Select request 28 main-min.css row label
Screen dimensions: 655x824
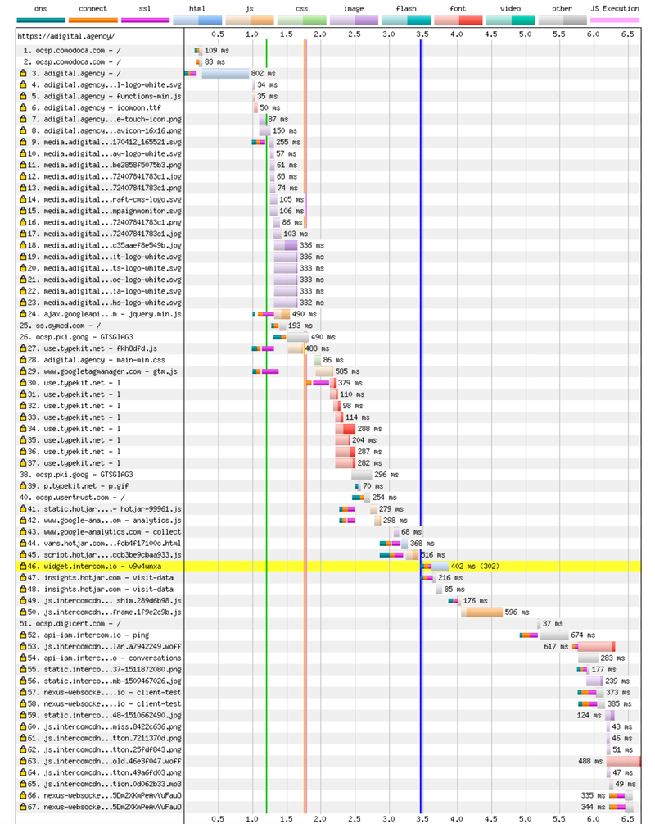tap(97, 360)
